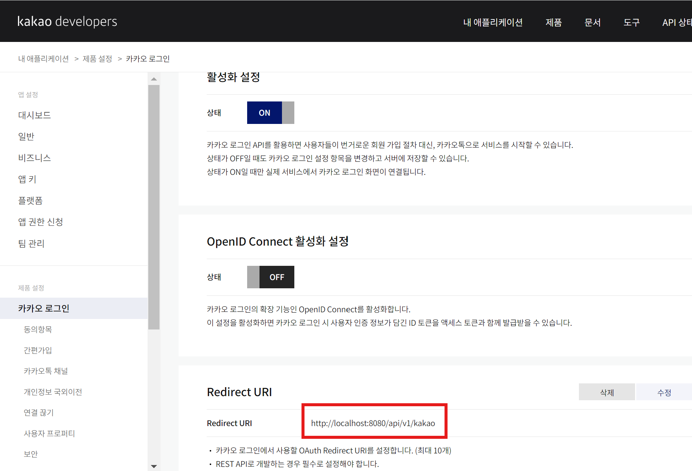Image resolution: width=692 pixels, height=471 pixels.
Task: Open 앱 키 in the sidebar
Action: click(x=27, y=179)
